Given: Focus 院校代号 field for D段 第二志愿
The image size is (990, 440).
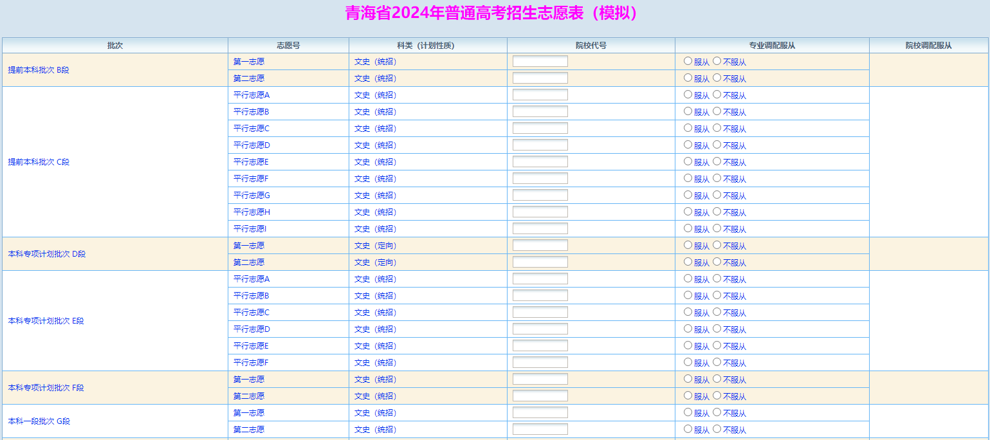Looking at the screenshot, I should pos(540,262).
